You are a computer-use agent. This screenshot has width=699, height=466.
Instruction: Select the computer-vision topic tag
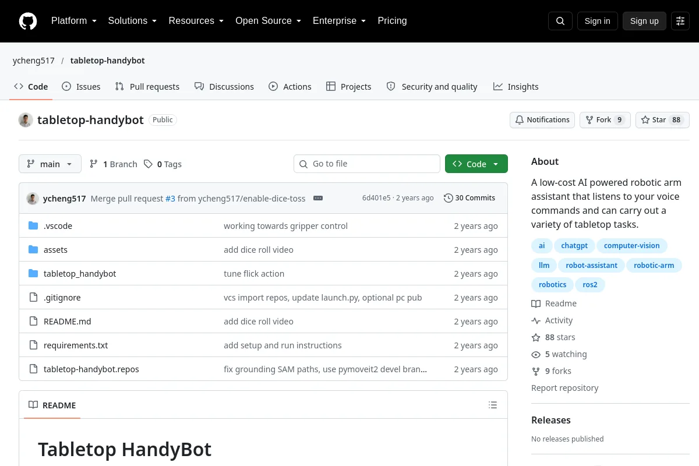[632, 246]
